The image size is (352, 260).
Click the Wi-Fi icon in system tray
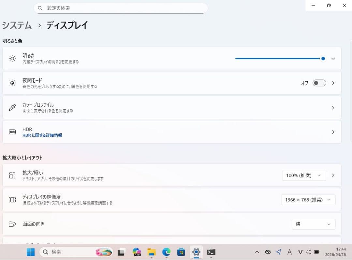(x=301, y=252)
